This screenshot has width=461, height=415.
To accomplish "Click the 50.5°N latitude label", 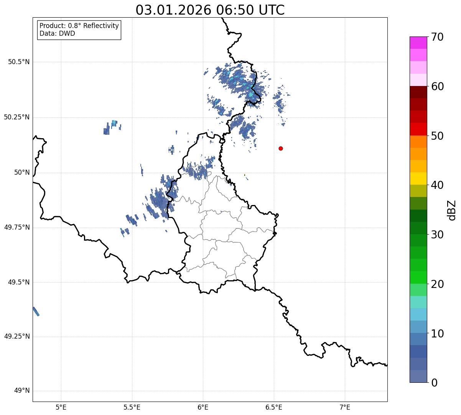I will 19,62.
